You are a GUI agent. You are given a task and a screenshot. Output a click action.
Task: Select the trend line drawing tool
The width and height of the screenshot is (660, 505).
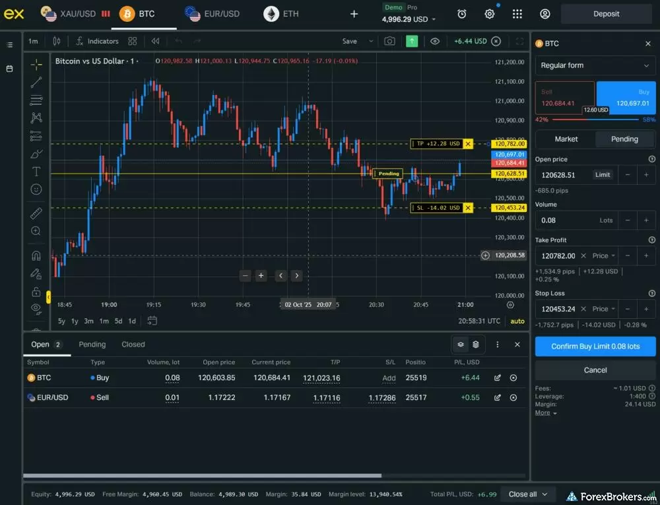[x=36, y=82]
